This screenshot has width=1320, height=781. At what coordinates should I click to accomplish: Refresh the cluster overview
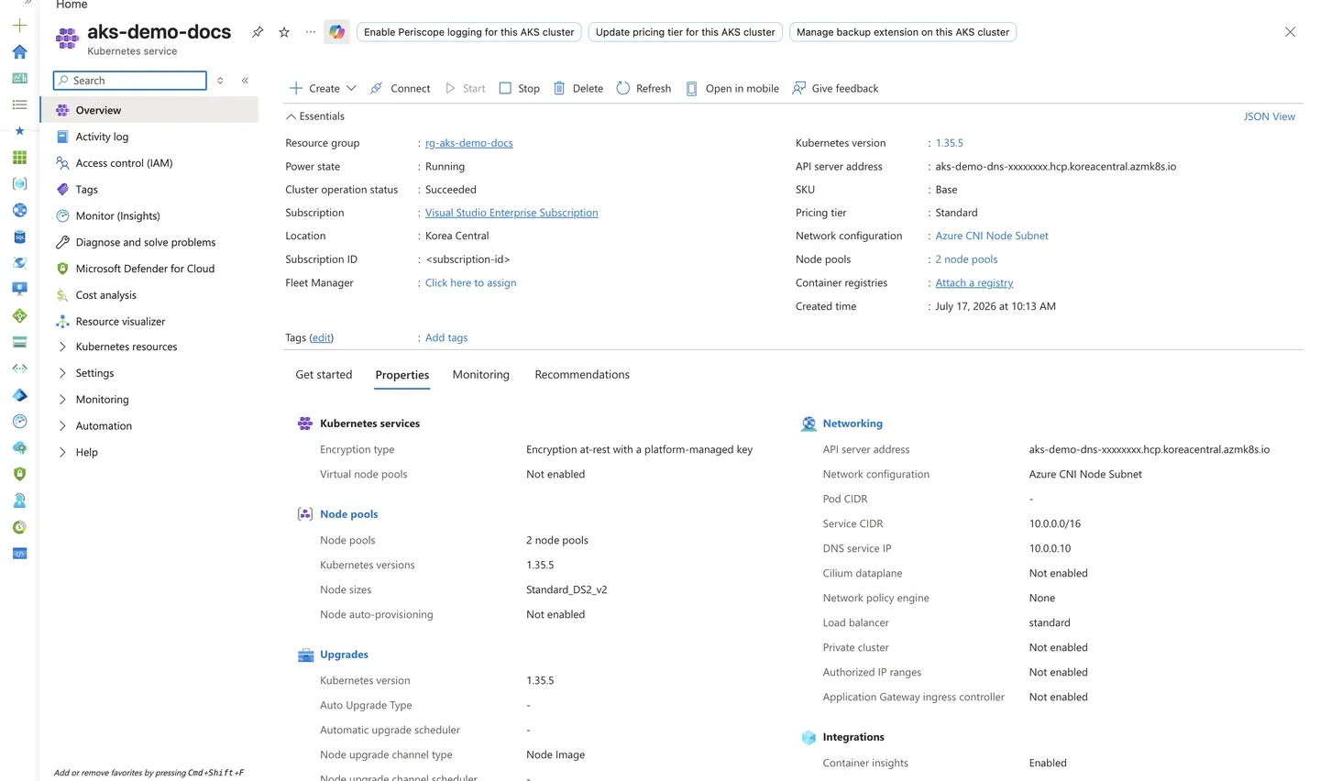pyautogui.click(x=643, y=89)
